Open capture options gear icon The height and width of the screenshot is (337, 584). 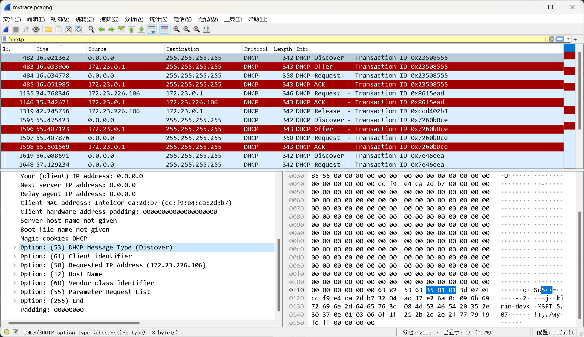click(36, 29)
